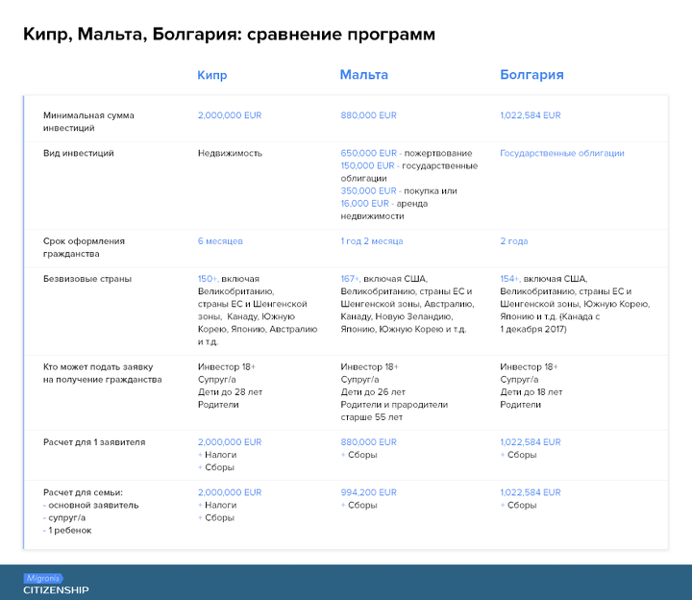Click '+ Налоги' in Cyprus single-applicant row

217,455
